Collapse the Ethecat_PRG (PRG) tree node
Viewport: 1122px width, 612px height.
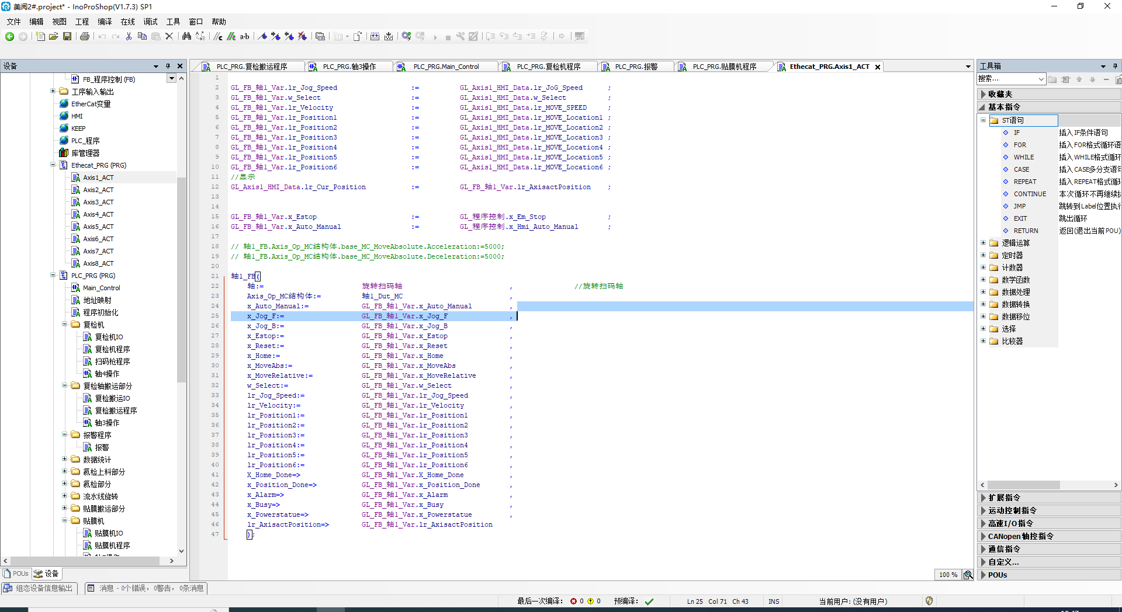coord(53,165)
